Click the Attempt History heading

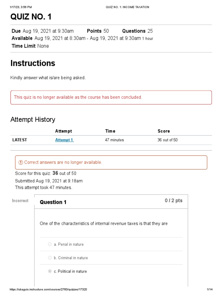tap(33, 119)
